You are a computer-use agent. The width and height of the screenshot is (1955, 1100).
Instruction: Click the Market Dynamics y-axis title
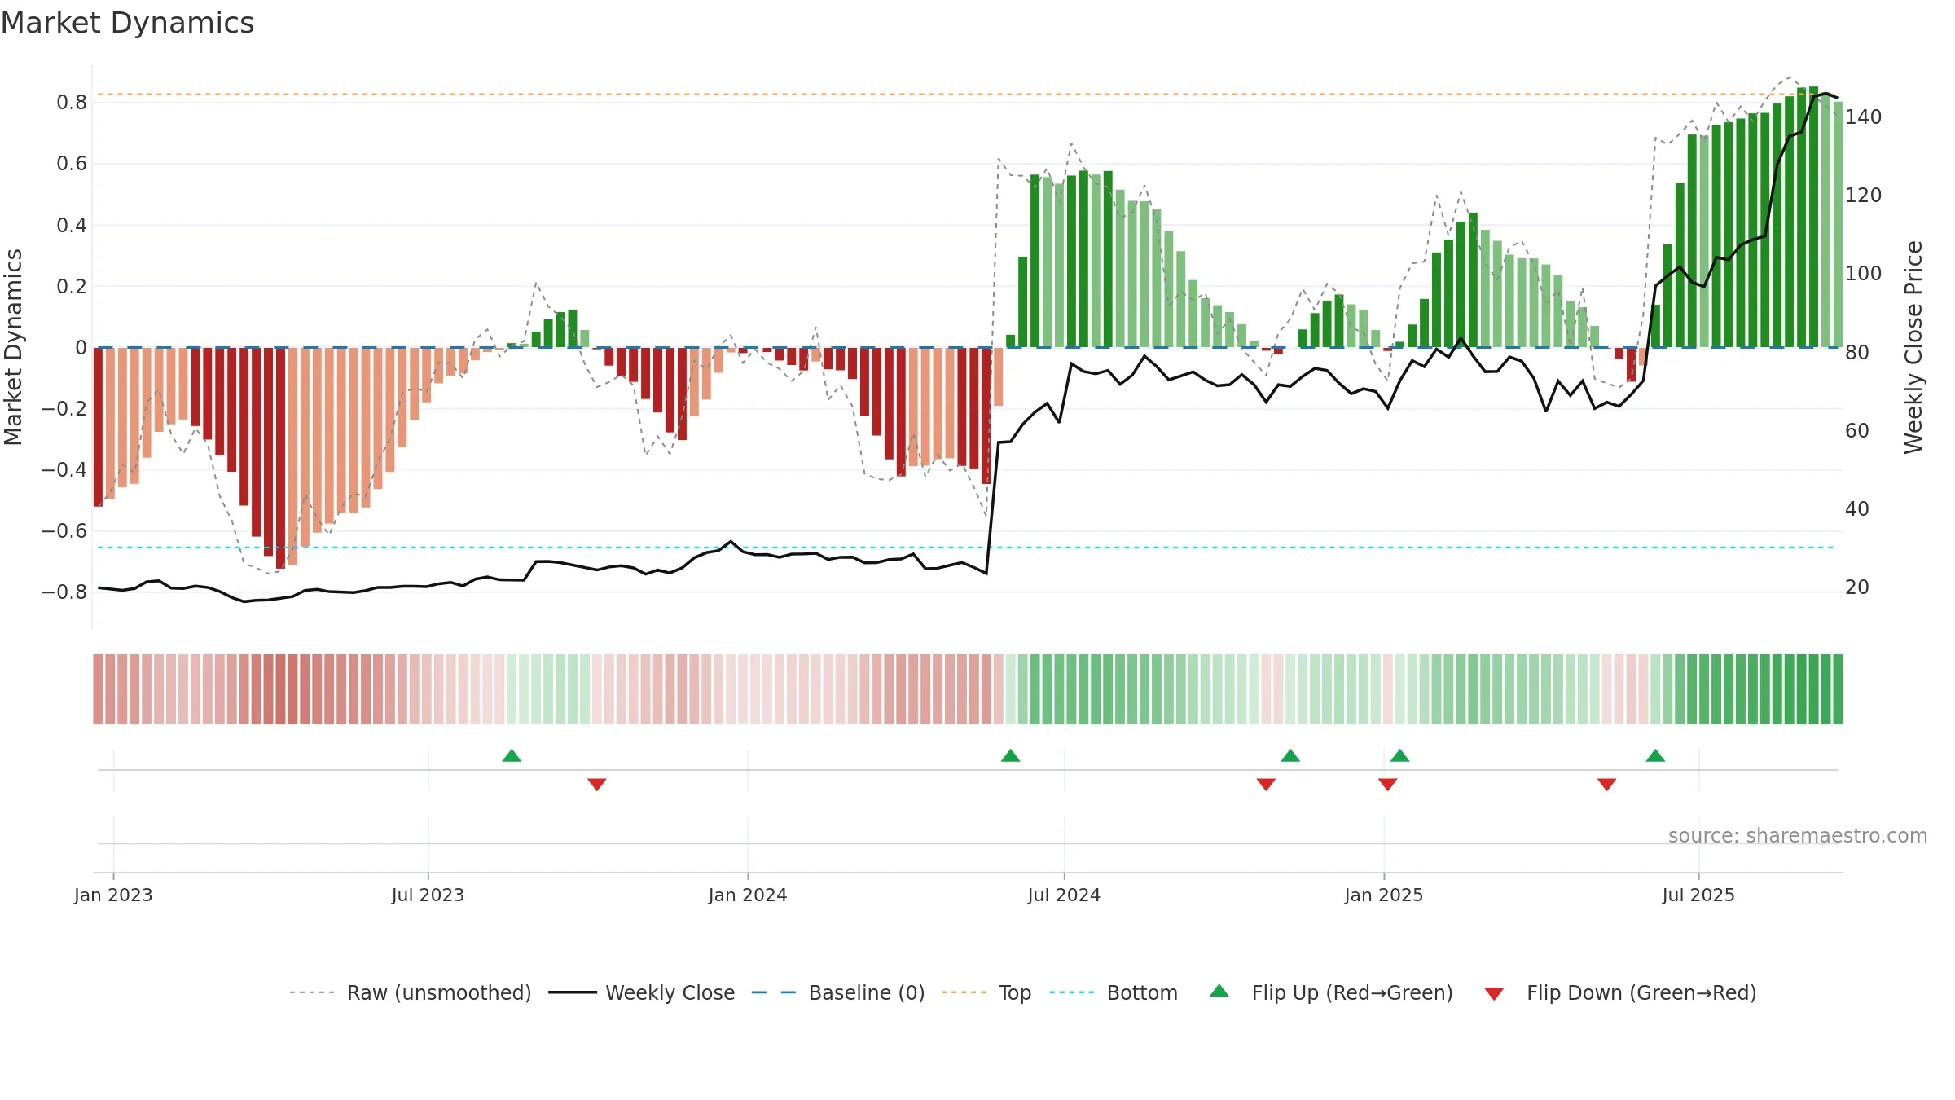[13, 347]
